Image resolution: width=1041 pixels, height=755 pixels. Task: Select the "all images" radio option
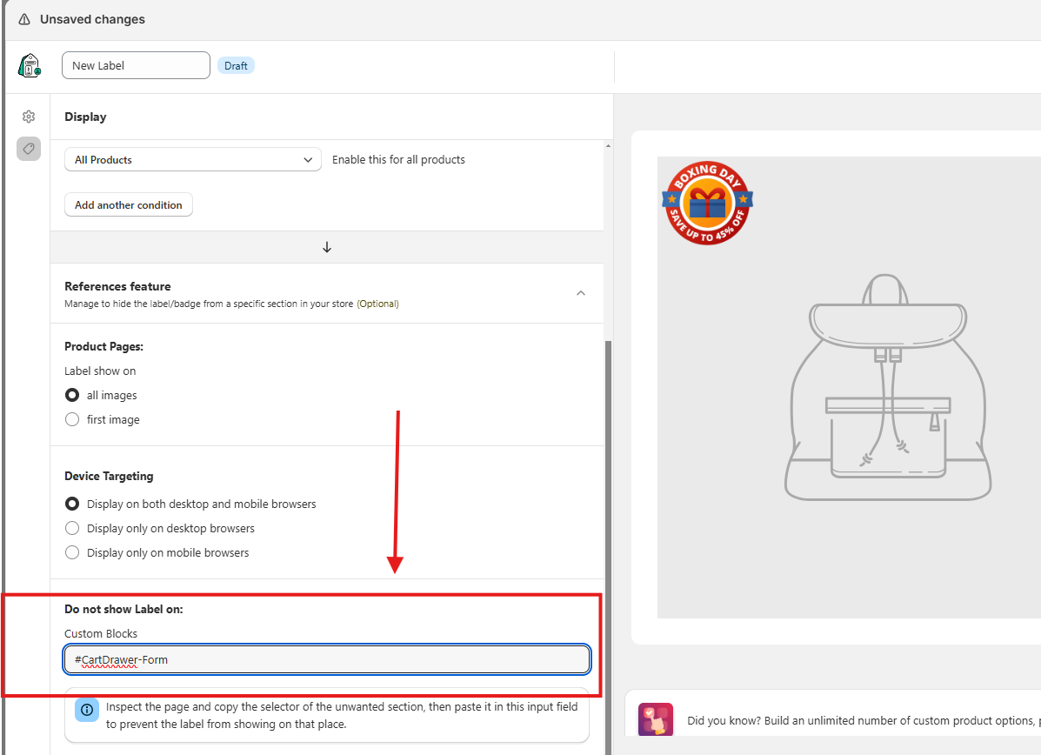73,395
